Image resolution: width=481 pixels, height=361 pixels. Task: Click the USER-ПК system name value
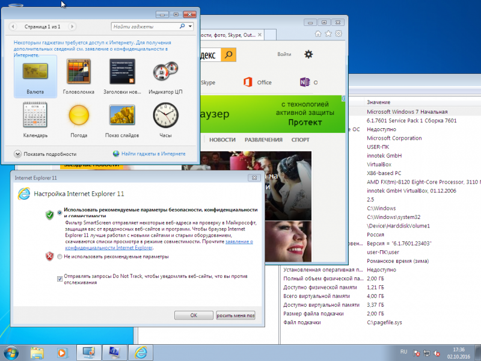[378, 147]
